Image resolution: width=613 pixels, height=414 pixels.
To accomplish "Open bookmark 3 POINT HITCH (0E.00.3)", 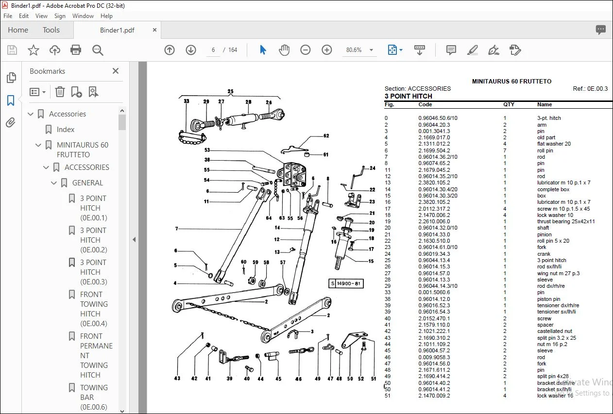I will pos(94,272).
